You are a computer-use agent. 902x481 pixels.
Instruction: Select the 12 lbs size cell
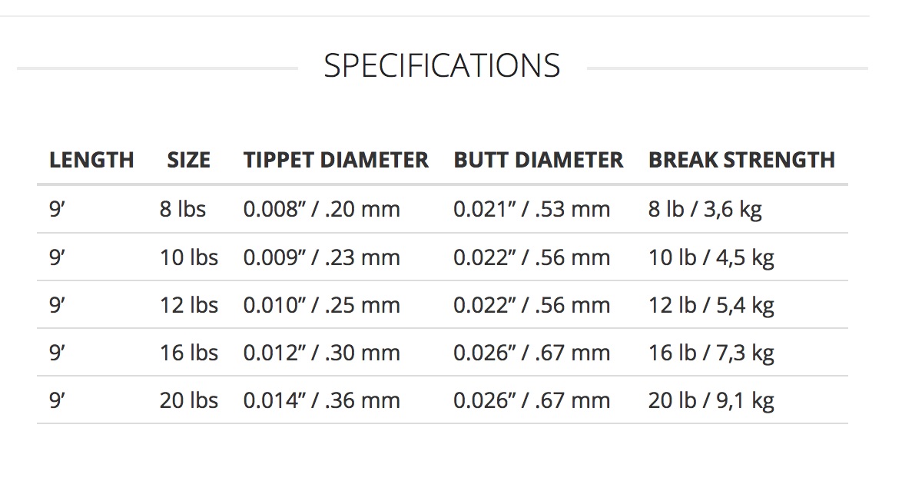pyautogui.click(x=189, y=305)
